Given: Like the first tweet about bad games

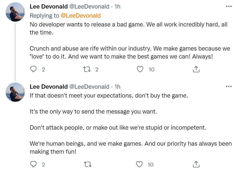Looking at the screenshot, I should (x=140, y=69).
